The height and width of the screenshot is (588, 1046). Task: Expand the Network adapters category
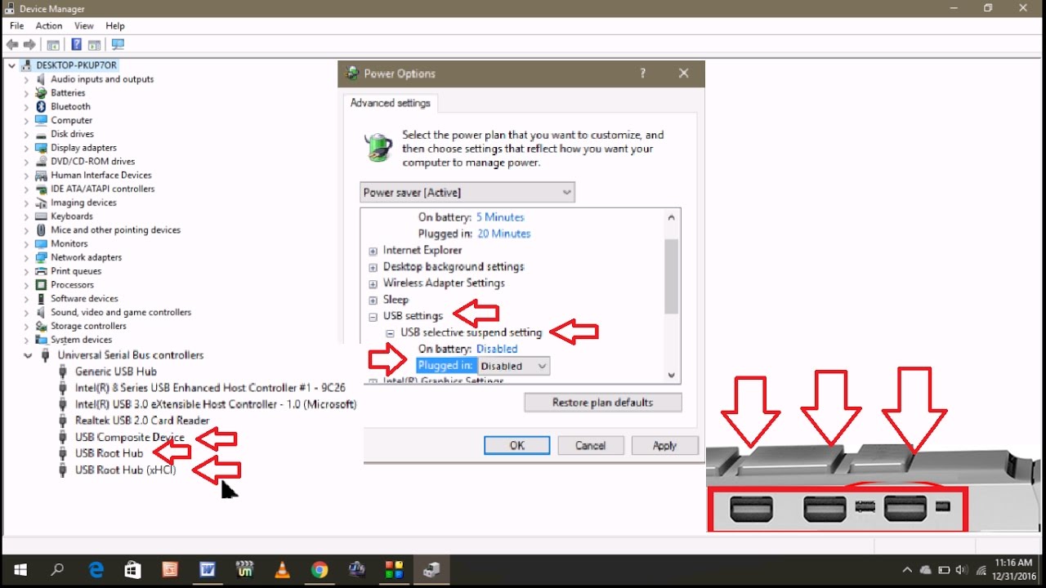(x=26, y=257)
